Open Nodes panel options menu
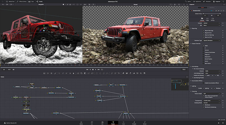The image size is (226, 125). point(187,77)
